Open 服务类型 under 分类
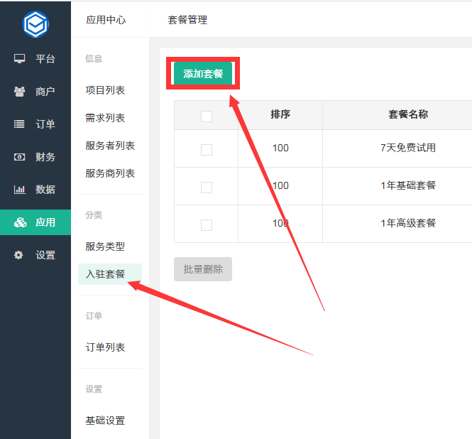 [105, 246]
